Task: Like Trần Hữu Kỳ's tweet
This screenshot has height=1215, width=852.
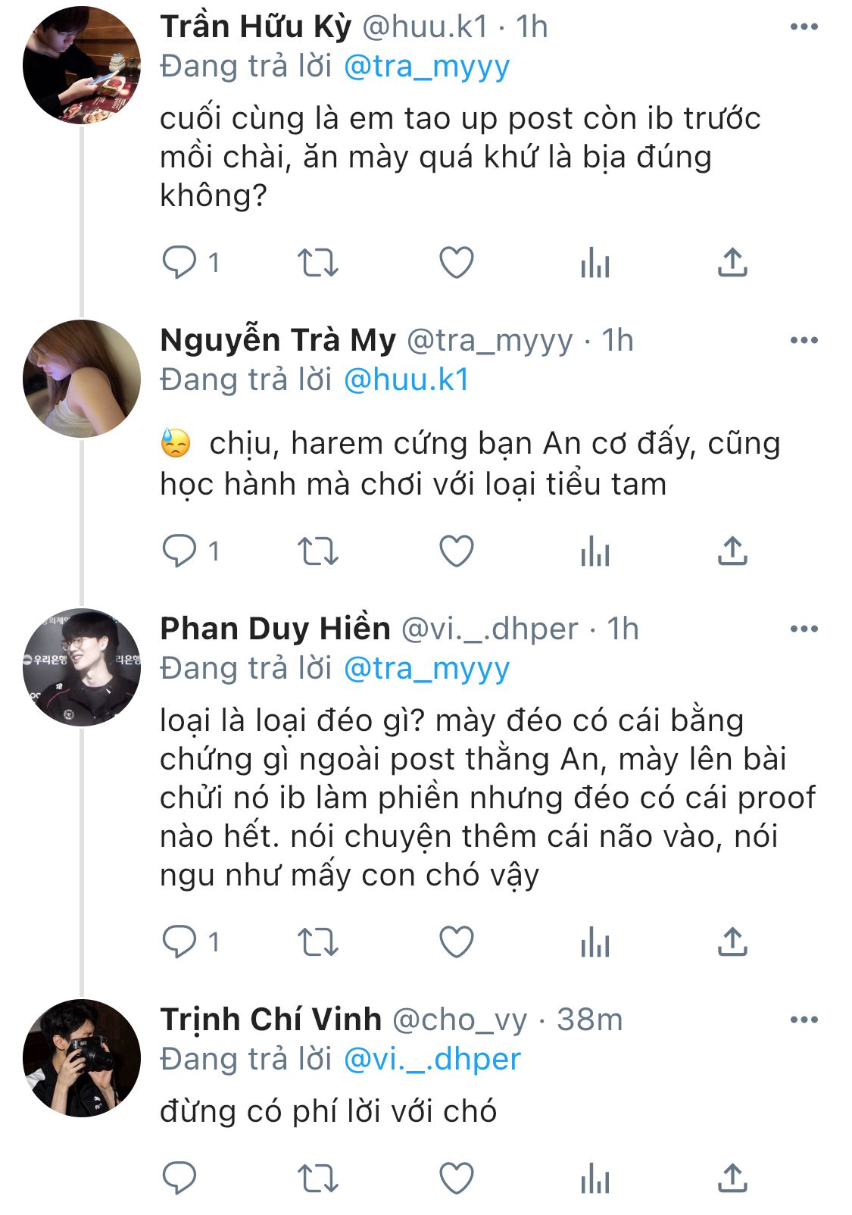Action: 457,263
